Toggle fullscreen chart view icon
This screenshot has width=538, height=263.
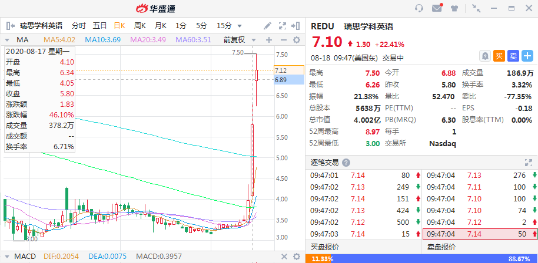pyautogui.click(x=282, y=26)
